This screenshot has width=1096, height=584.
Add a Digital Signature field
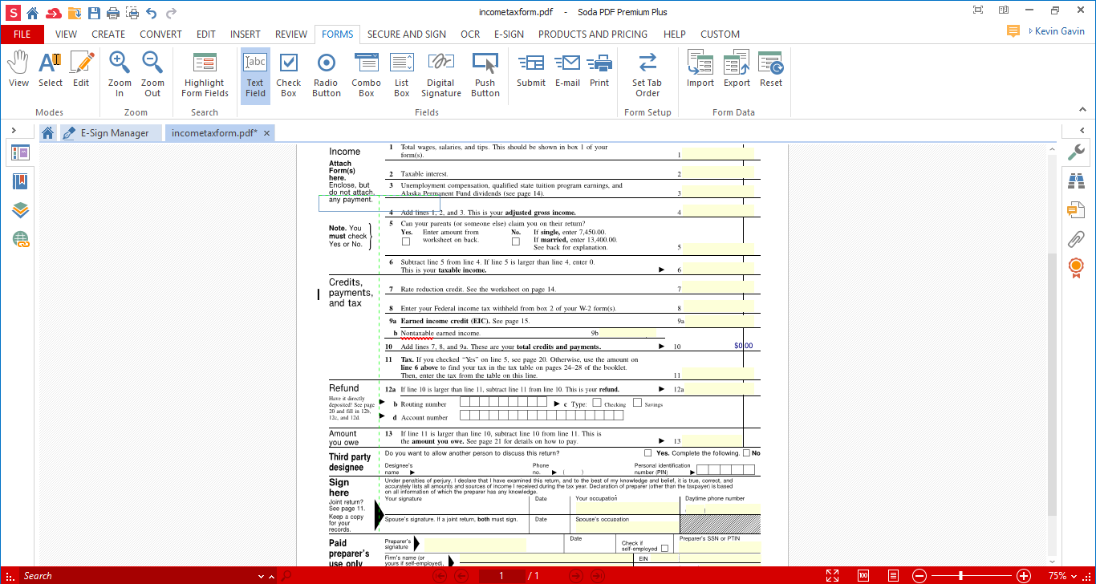pyautogui.click(x=441, y=75)
